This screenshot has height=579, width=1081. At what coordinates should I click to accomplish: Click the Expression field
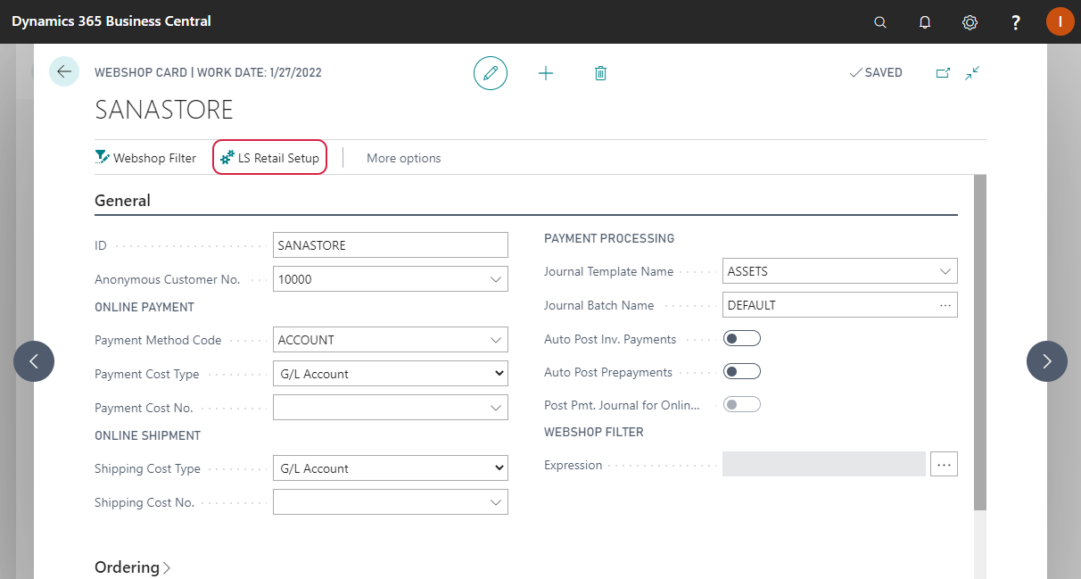[824, 464]
